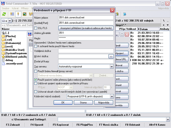Image resolution: width=171 pixels, height=128 pixels.
Task: Click the thumbnail view picture icon
Action: point(25,14)
